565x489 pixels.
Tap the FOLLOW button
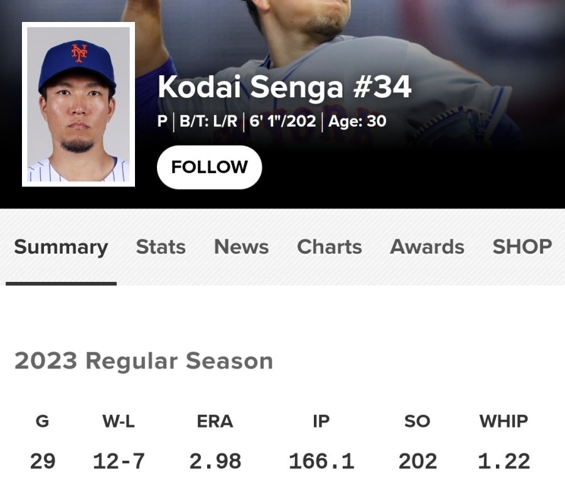pyautogui.click(x=209, y=167)
